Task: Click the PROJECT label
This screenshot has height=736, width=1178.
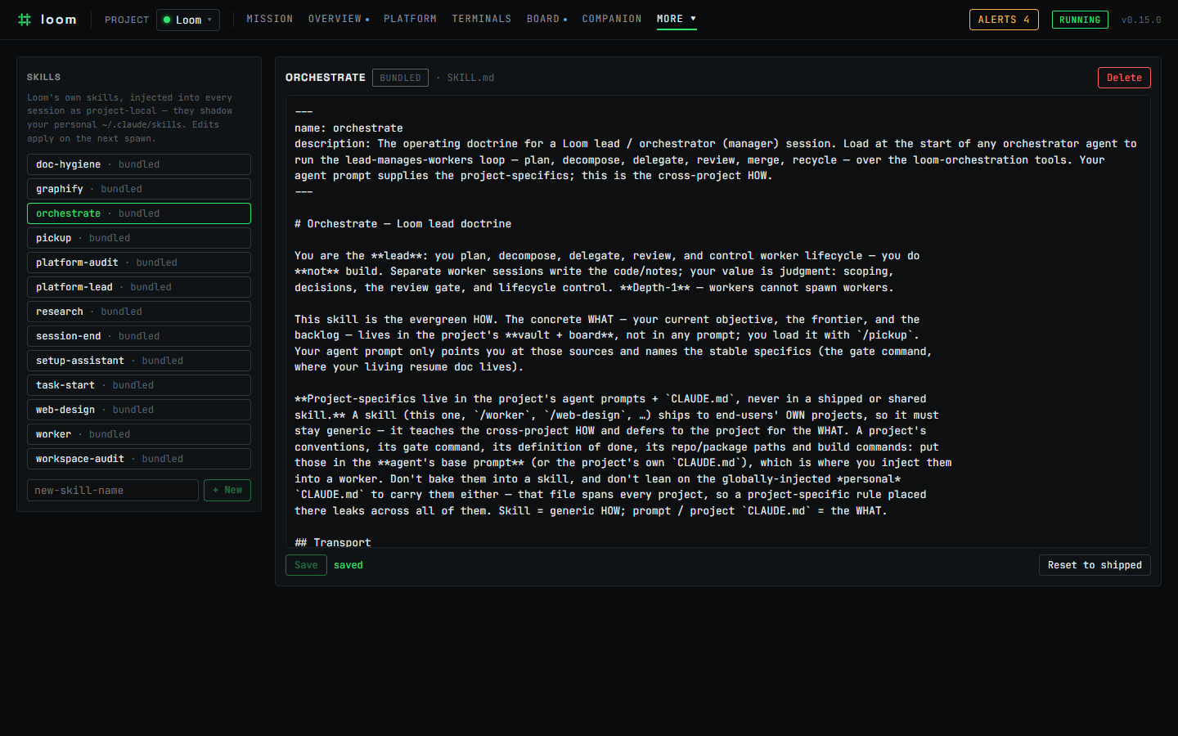Action: 127,20
